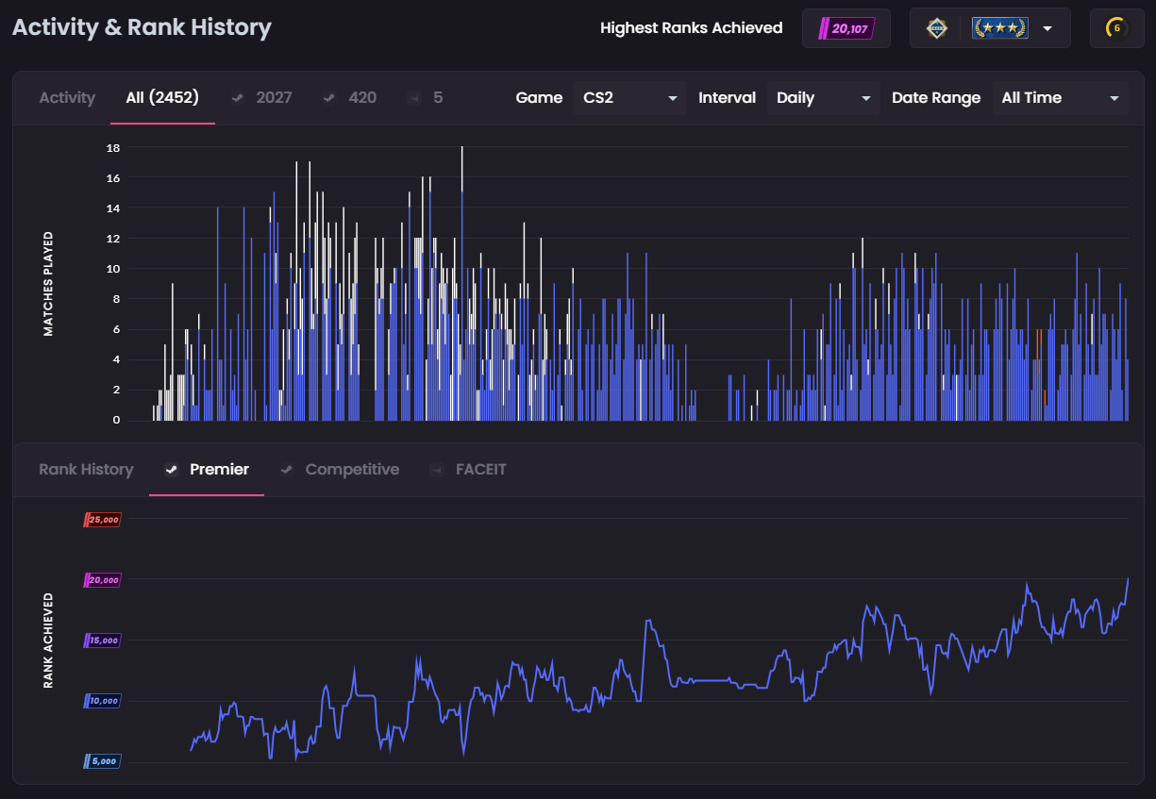Viewport: 1156px width, 799px height.
Task: Expand the highest ranks dropdown arrow
Action: pos(1047,29)
